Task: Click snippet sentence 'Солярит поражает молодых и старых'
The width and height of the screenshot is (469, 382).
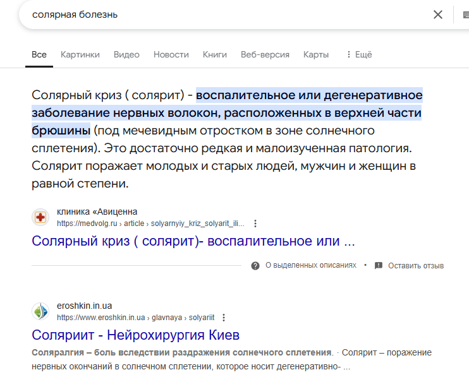Action: [143, 166]
